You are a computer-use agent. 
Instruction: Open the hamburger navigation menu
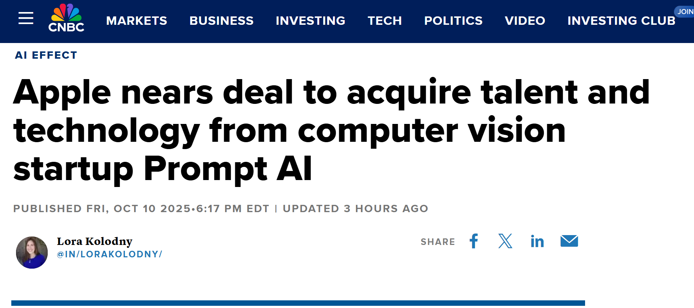[26, 18]
